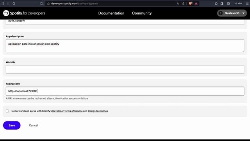Toggle the browser sidebar panel

pyautogui.click(x=222, y=4)
